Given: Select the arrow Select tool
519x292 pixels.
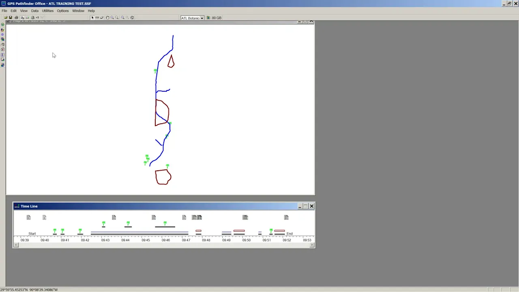Looking at the screenshot, I should (92, 17).
